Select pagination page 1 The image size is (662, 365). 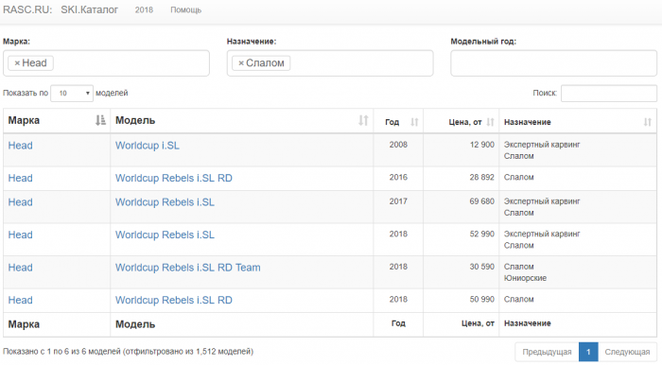588,352
